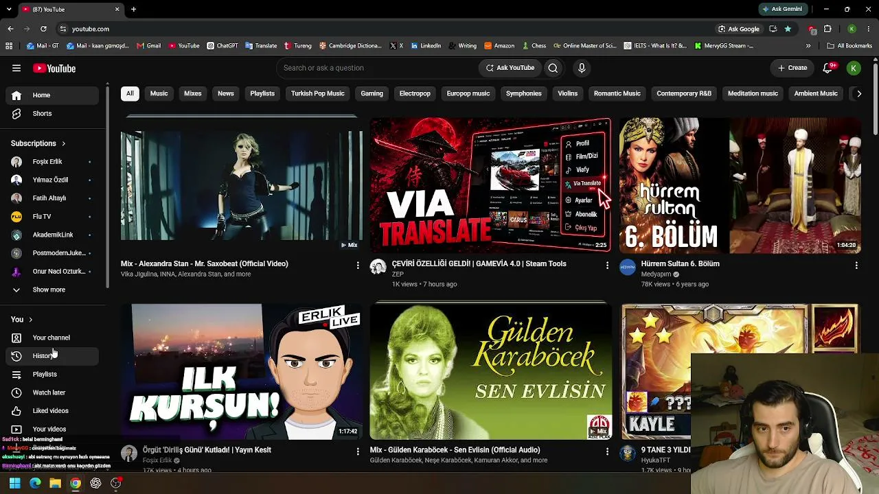Start voice search with the microphone icon

[582, 68]
